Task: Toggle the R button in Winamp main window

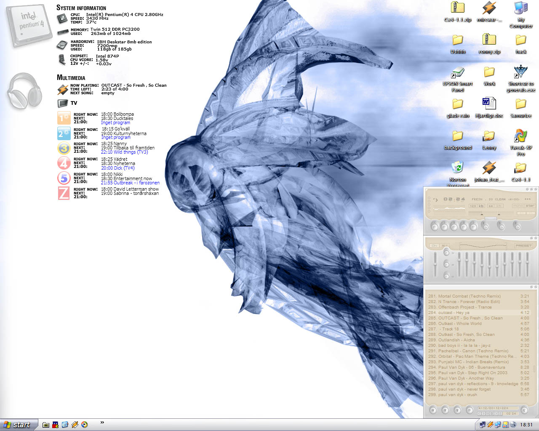Action: (518, 227)
